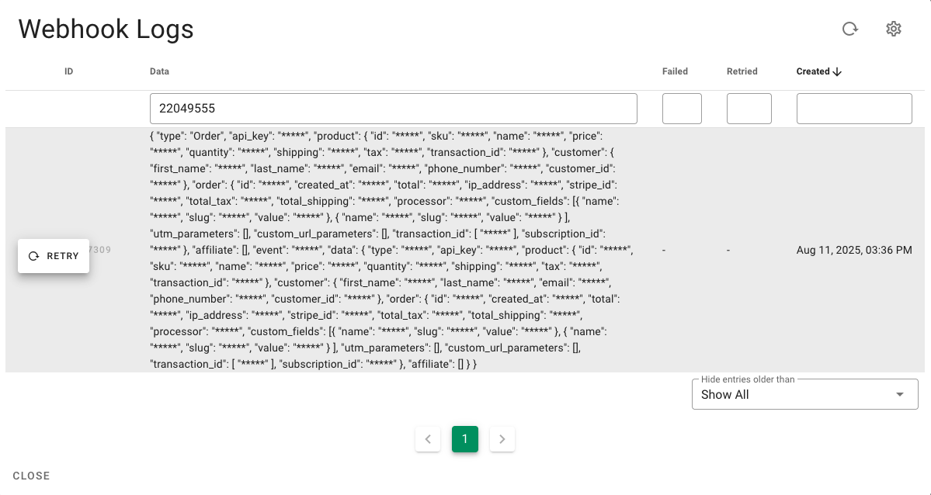
Task: Click the ID column header
Action: click(69, 71)
